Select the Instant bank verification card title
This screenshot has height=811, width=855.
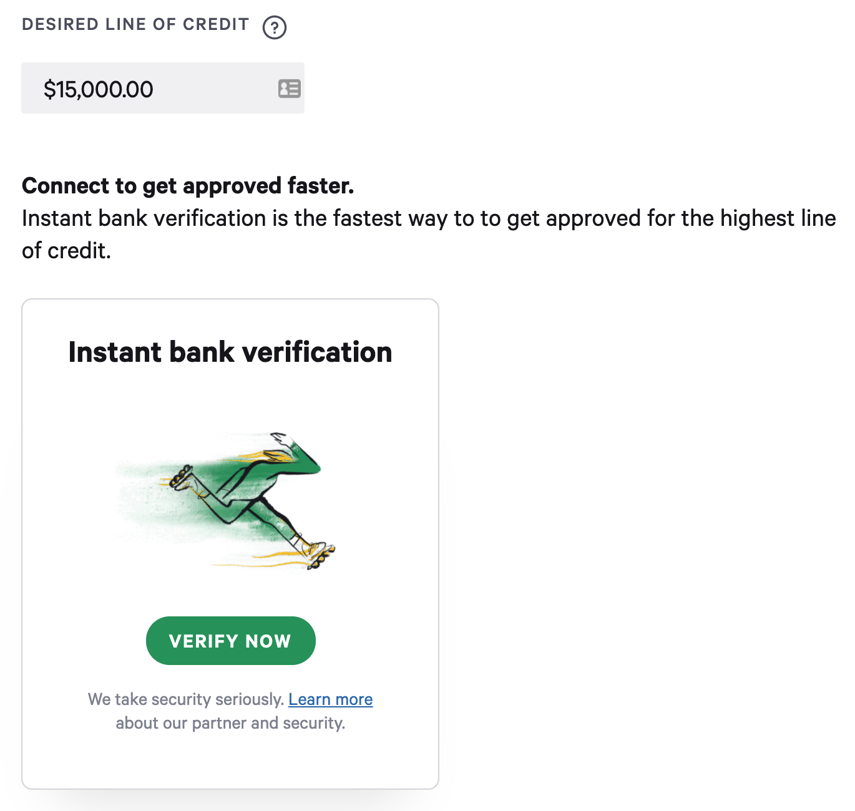point(230,352)
